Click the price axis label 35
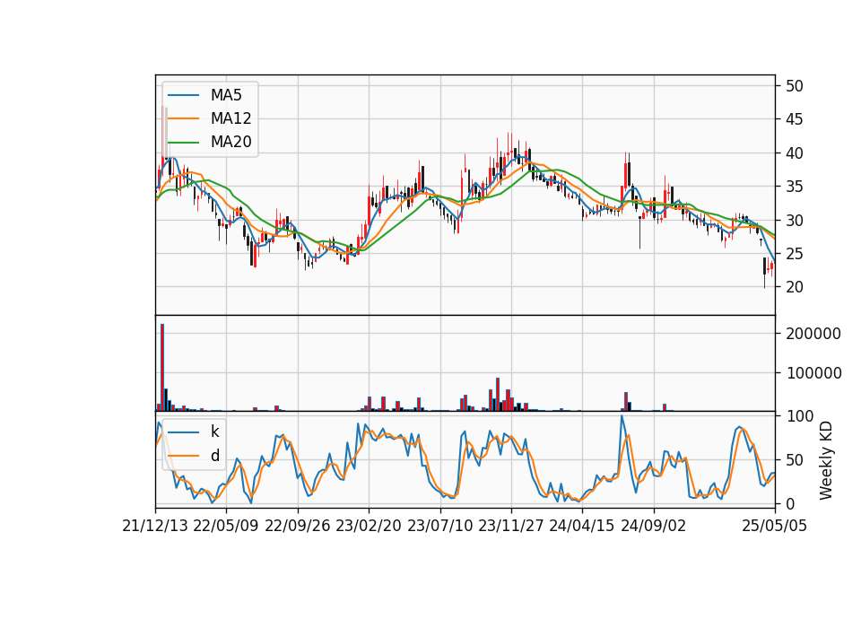This screenshot has width=861, height=619. [795, 187]
